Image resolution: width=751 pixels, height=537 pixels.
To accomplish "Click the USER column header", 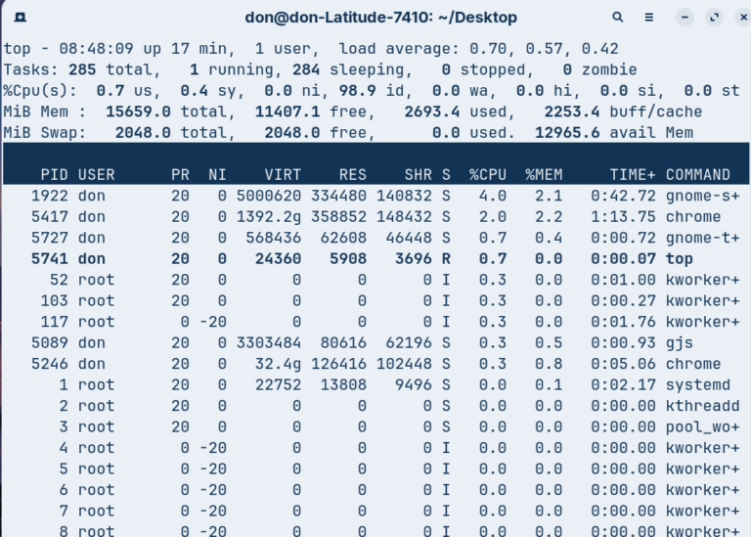I will tap(96, 174).
